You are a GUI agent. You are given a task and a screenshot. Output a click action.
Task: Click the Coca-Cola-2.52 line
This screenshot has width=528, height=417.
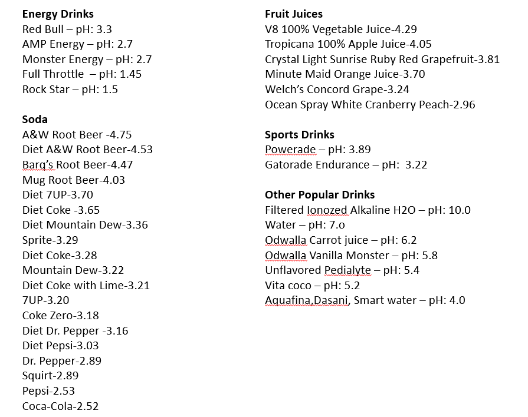pos(60,406)
